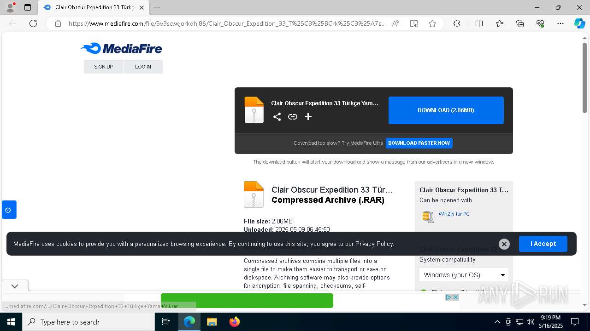The width and height of the screenshot is (590, 331).
Task: Click the Read aloud icon in address bar
Action: tap(395, 23)
